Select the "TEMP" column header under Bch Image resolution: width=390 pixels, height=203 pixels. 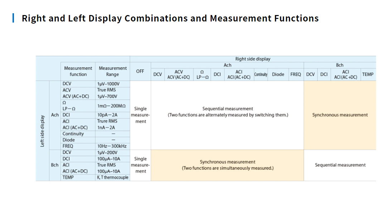(x=367, y=74)
